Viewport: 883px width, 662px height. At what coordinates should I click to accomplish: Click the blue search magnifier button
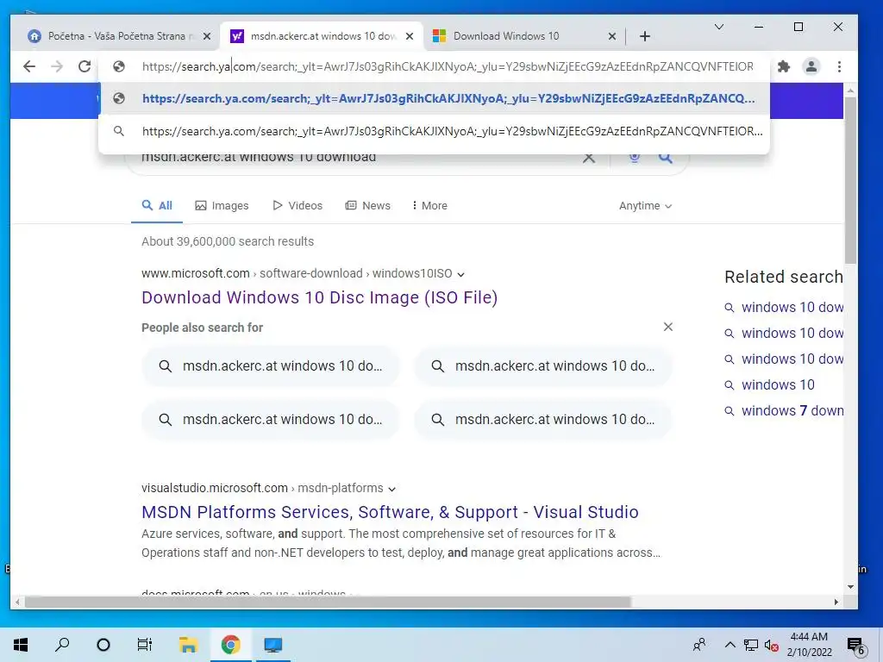[666, 157]
